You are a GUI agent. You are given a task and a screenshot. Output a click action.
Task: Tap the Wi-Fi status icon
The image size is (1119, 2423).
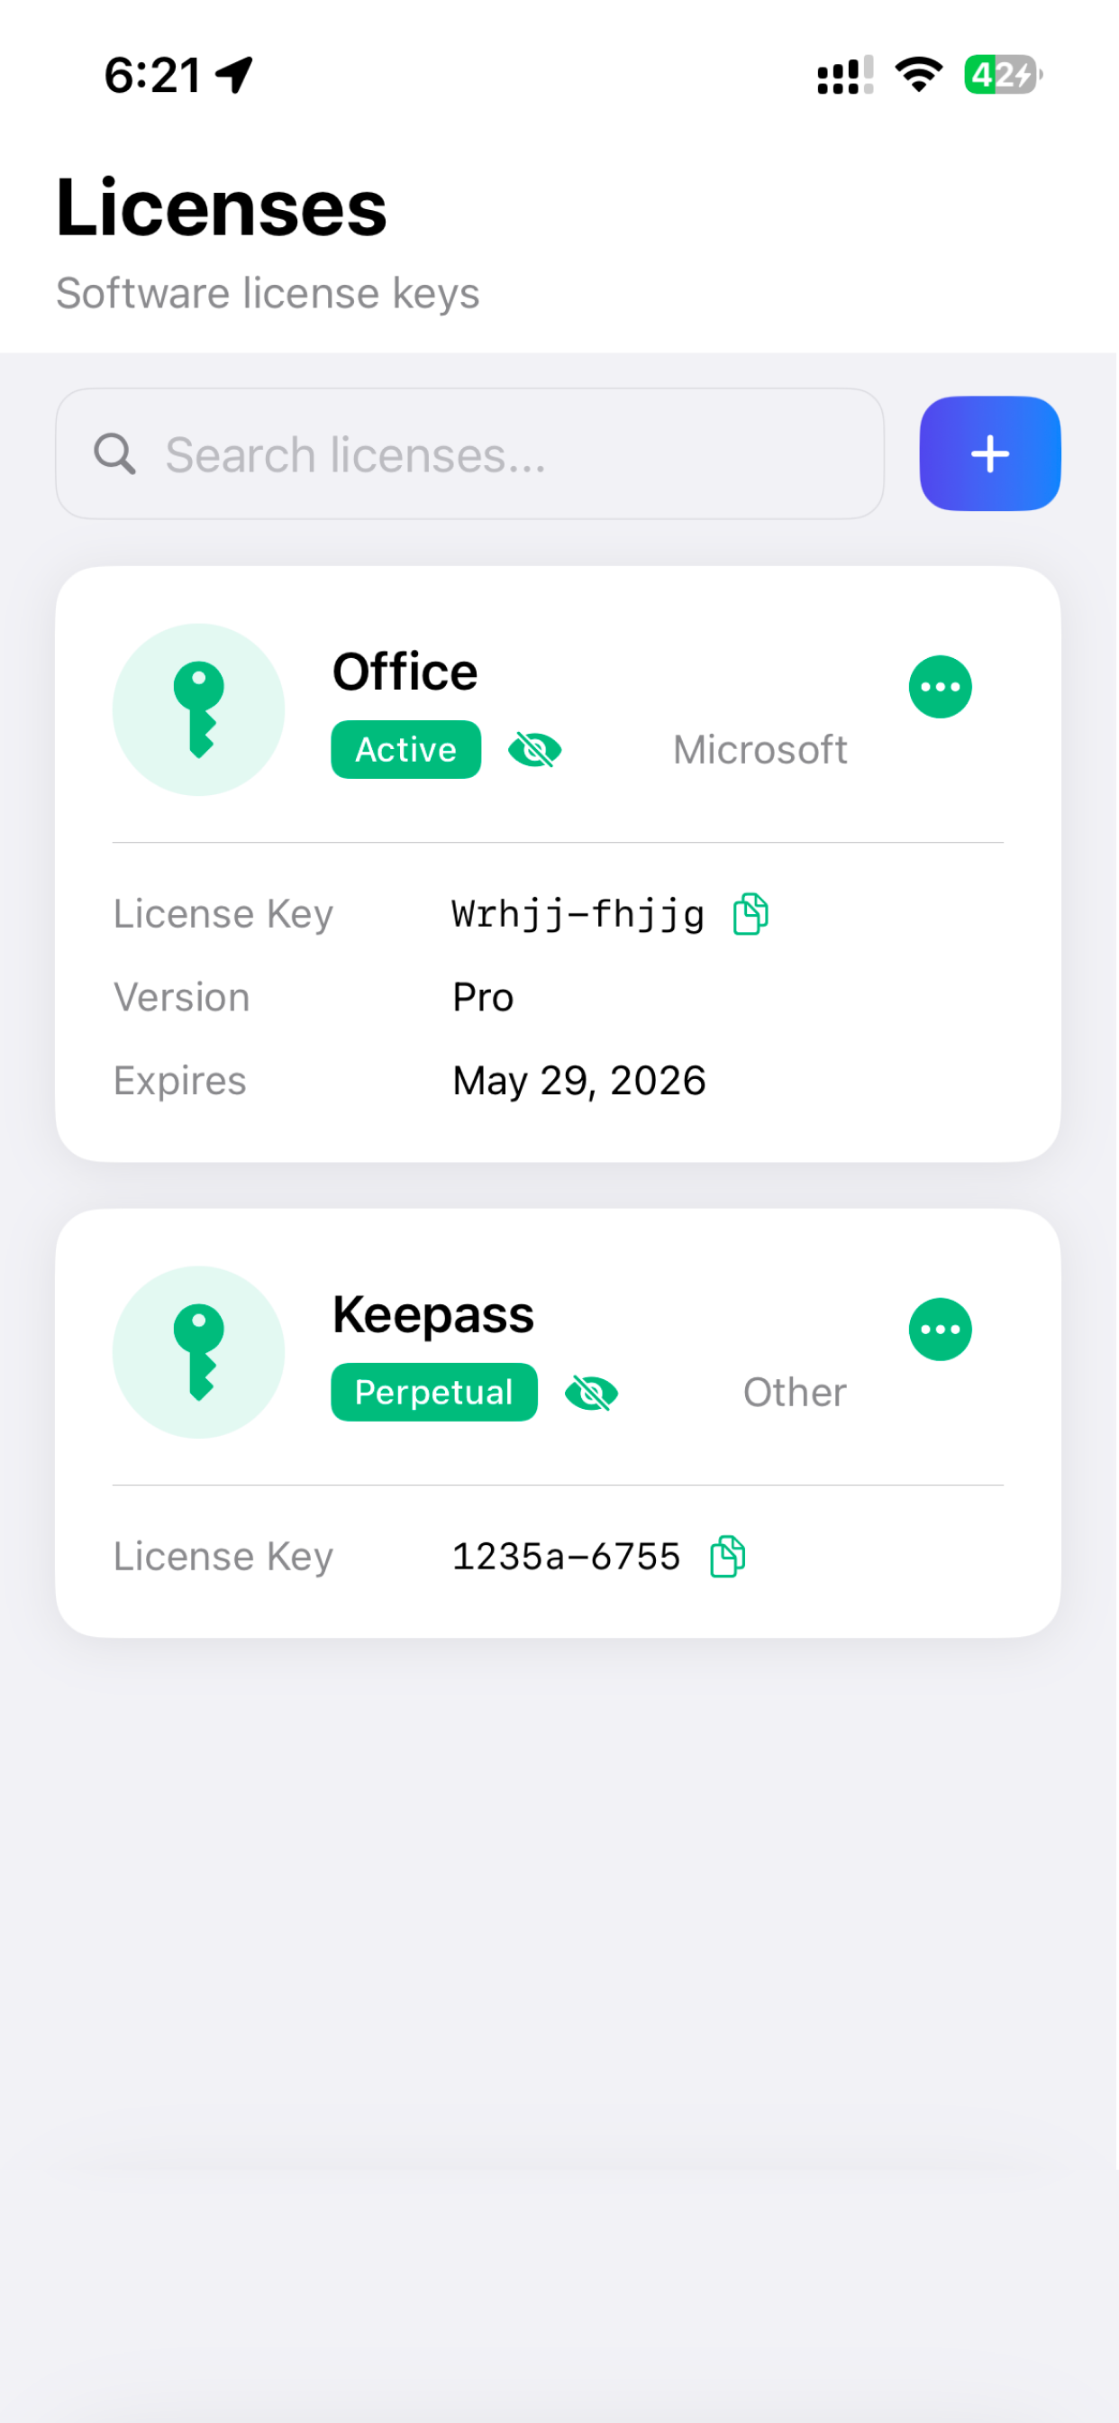(919, 74)
